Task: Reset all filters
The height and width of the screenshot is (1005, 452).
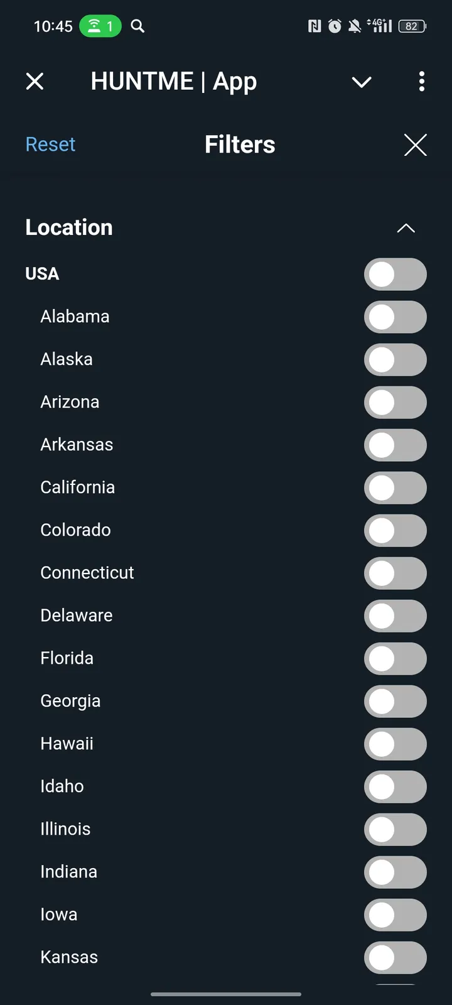Action: (50, 144)
